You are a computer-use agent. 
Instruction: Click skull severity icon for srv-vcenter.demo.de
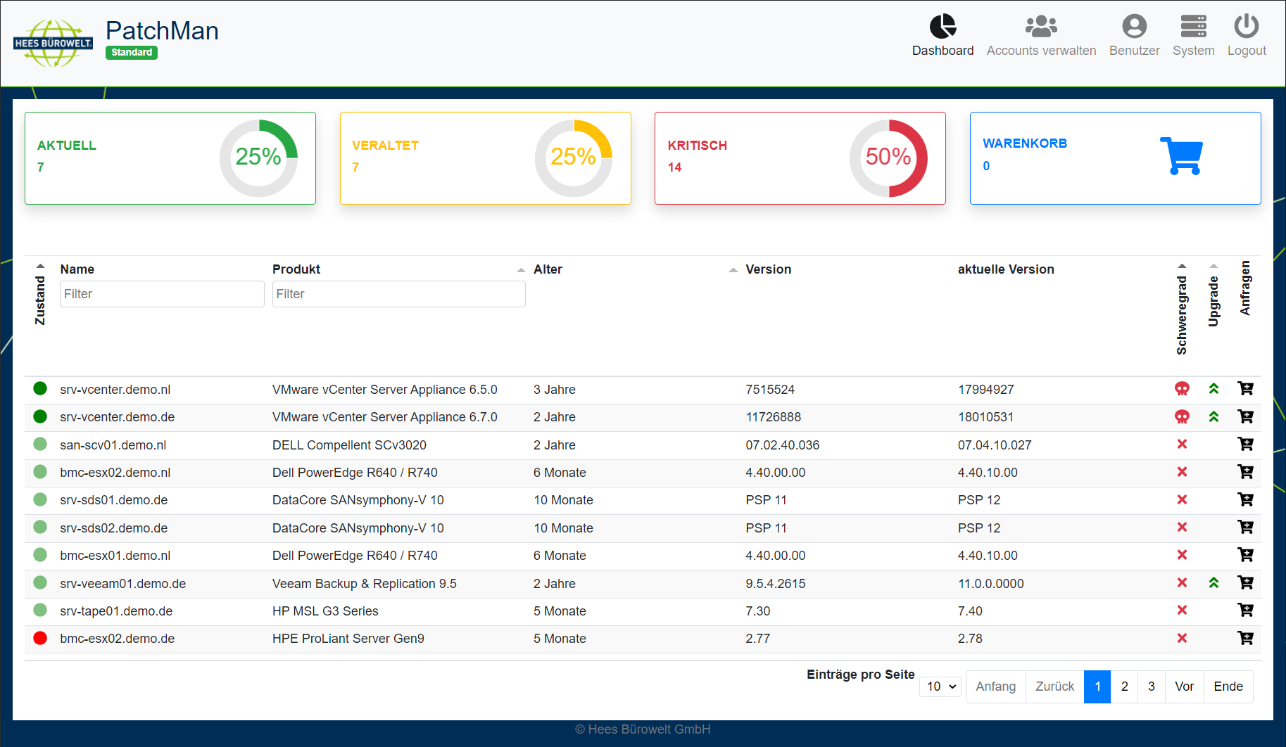click(x=1182, y=416)
